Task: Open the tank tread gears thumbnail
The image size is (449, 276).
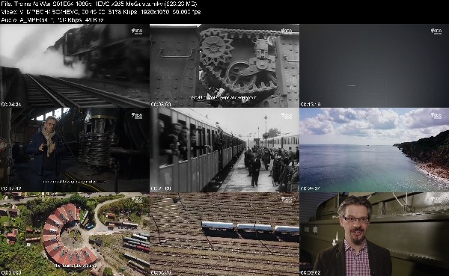Action: (224, 66)
